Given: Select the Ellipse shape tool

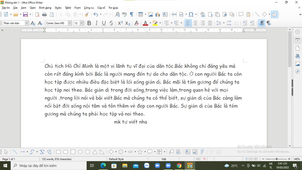Looking at the screenshot, I should (x=80, y=152).
